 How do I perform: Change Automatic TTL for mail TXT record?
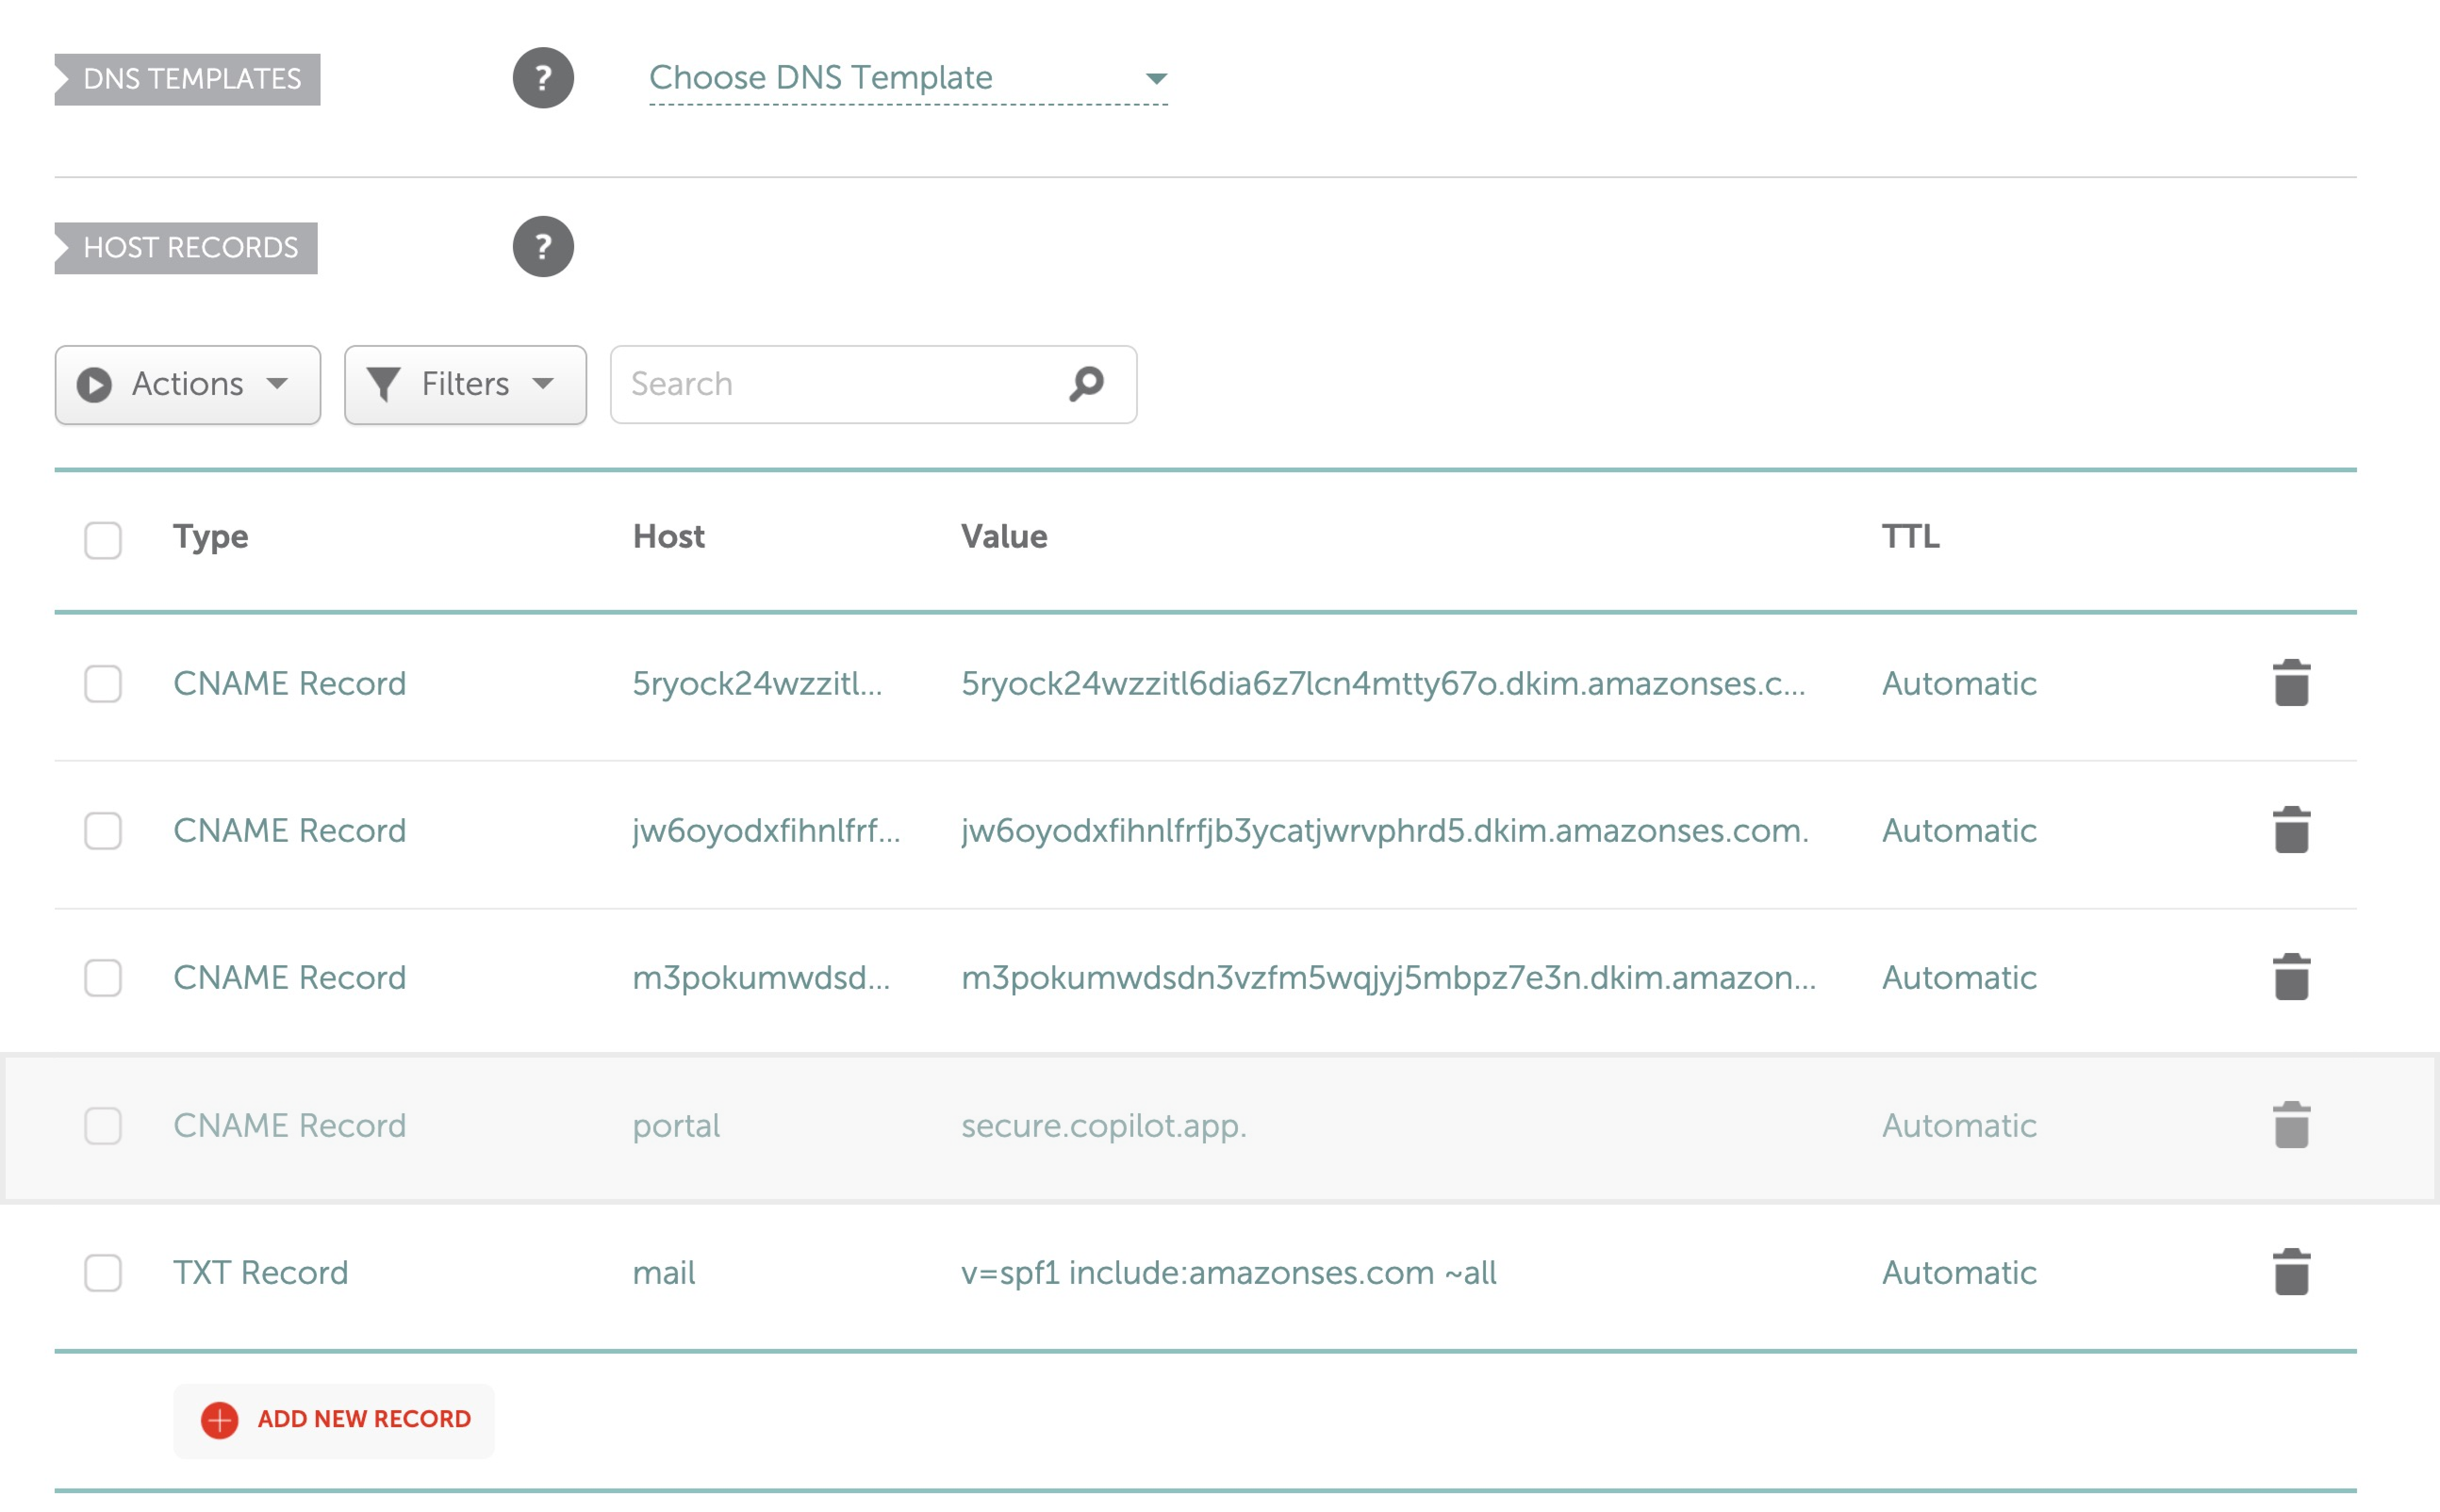(x=1959, y=1273)
